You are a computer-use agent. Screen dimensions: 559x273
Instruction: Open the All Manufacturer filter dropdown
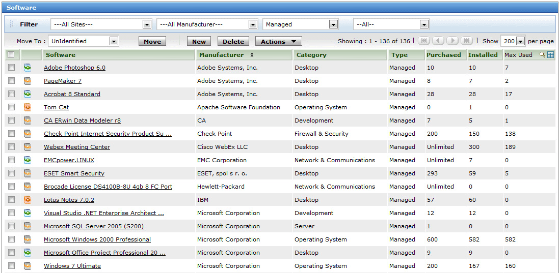pos(207,24)
